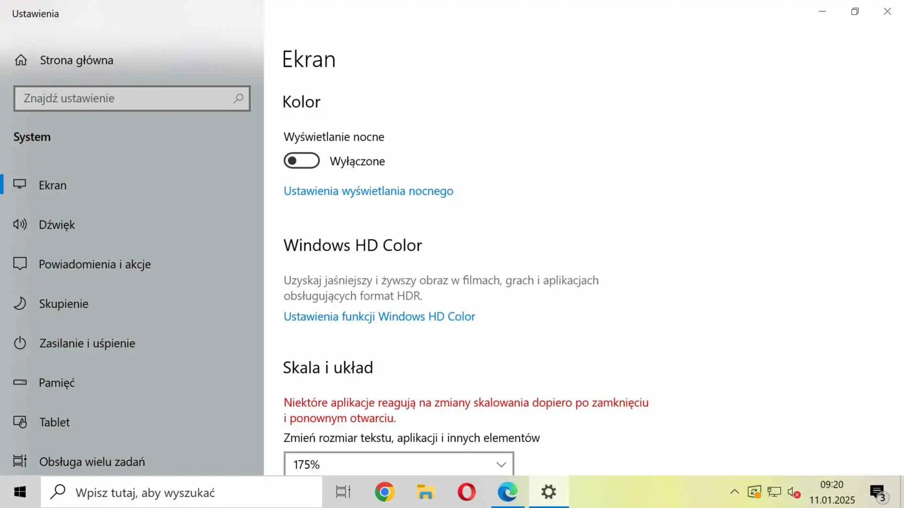Toggle Wyświetlanie nocne switch on
Image resolution: width=904 pixels, height=508 pixels.
(301, 161)
